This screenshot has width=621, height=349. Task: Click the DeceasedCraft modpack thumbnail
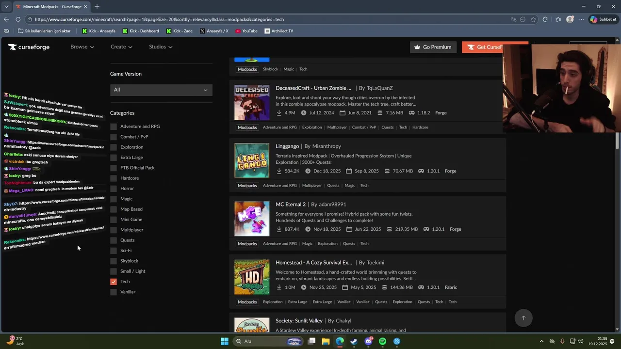(x=252, y=103)
